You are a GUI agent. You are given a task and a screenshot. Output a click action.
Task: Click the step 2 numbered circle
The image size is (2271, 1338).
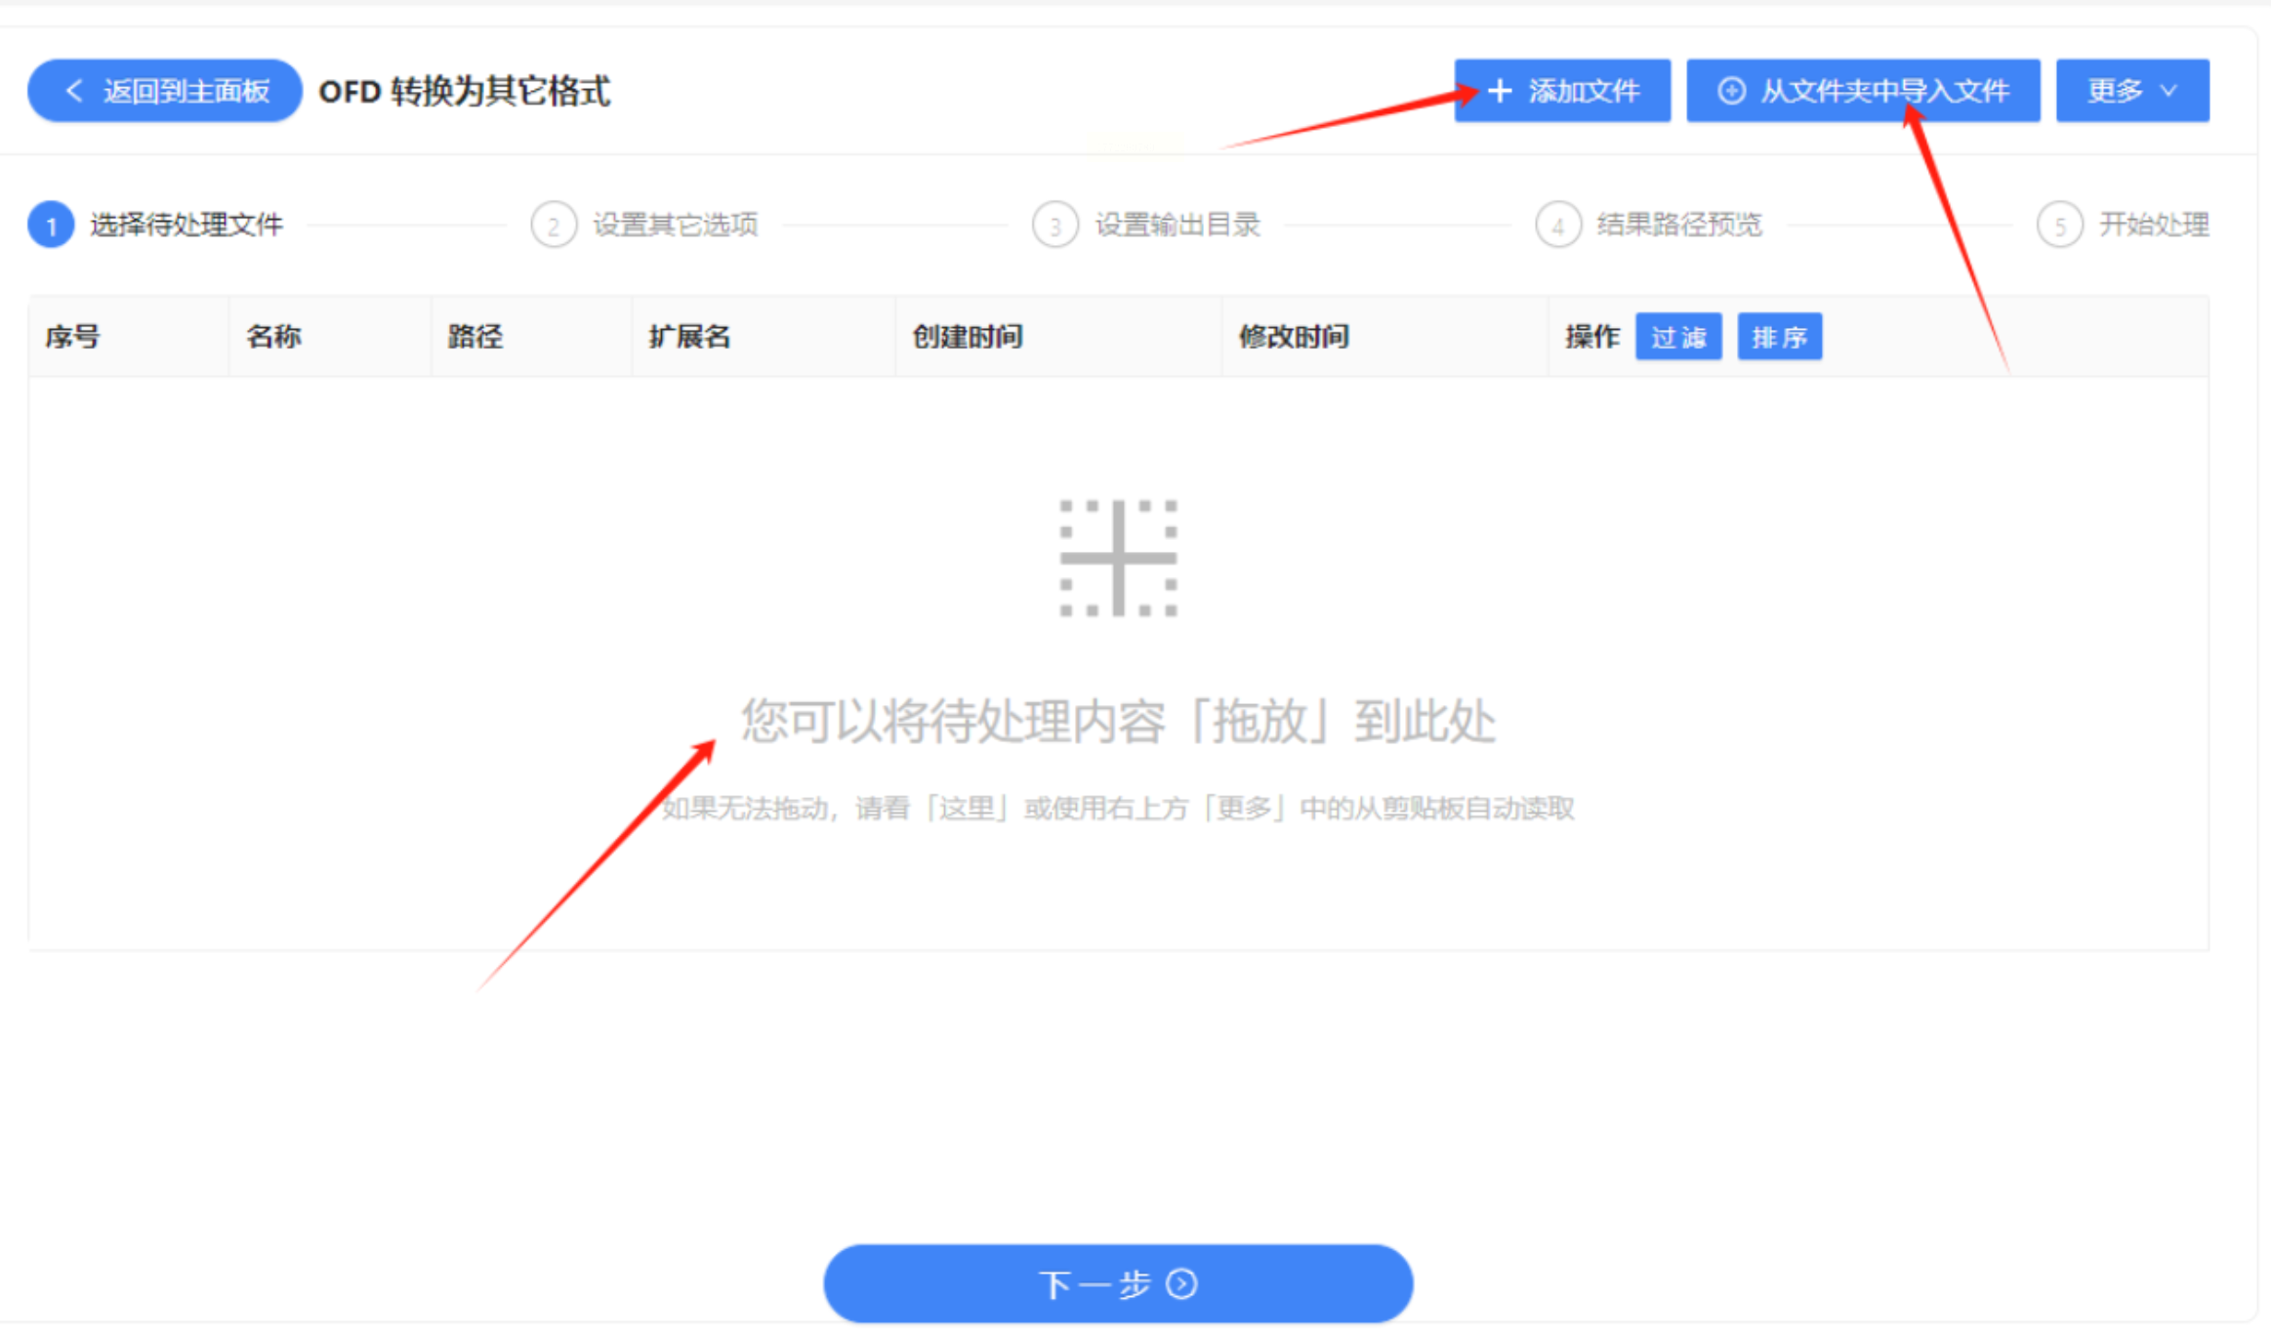click(x=554, y=225)
